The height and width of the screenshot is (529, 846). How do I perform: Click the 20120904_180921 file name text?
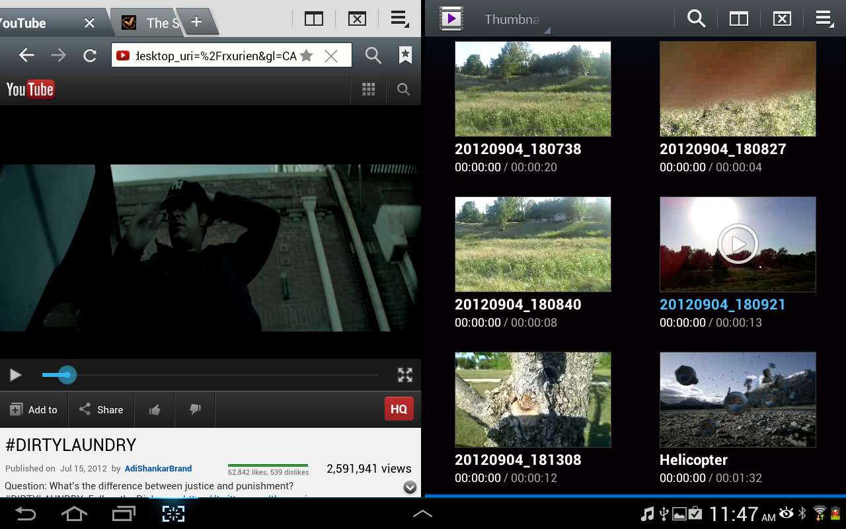pyautogui.click(x=722, y=305)
